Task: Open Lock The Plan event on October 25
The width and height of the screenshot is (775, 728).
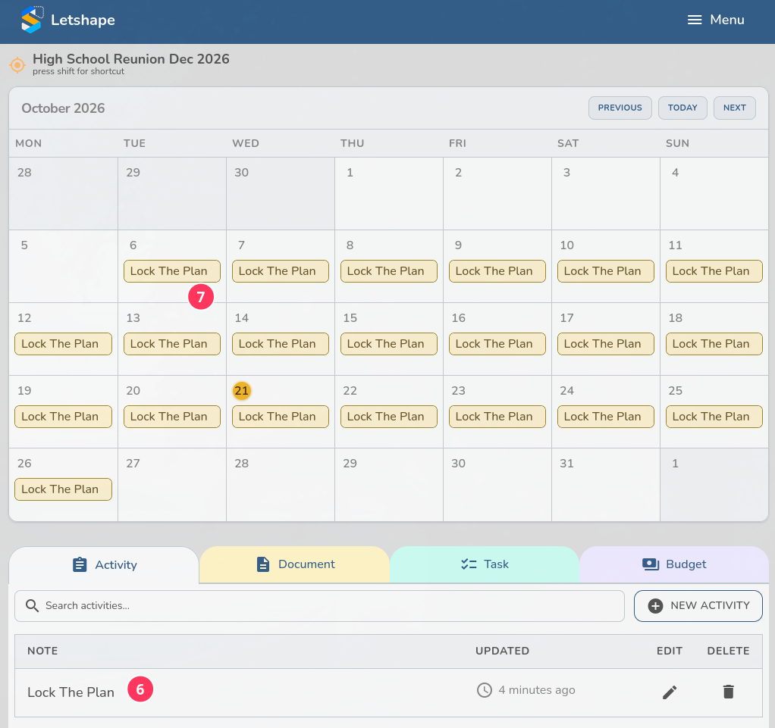Action: click(x=714, y=417)
